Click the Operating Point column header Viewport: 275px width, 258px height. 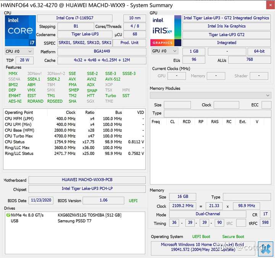pos(19,113)
